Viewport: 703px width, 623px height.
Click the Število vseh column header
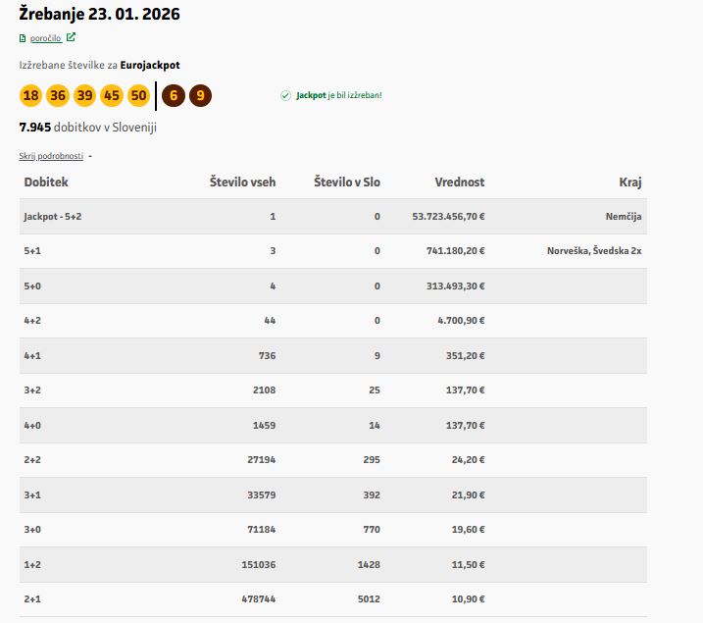pos(242,182)
